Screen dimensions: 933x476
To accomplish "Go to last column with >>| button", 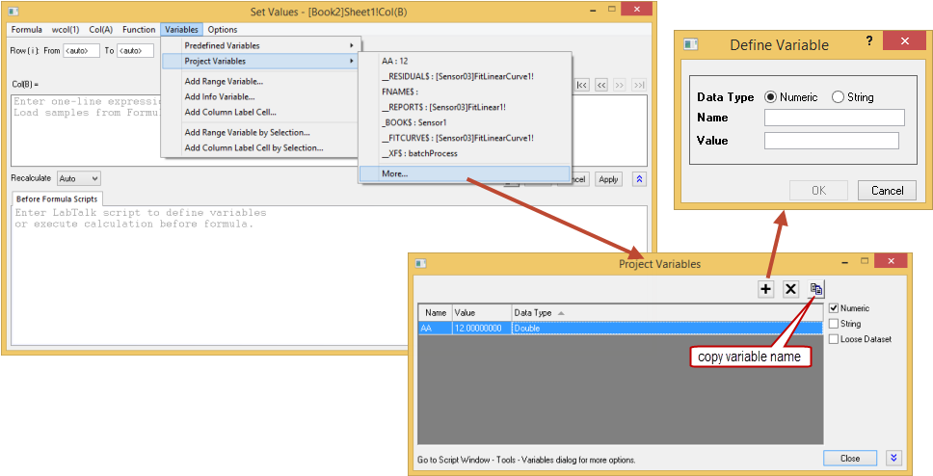I will 638,85.
